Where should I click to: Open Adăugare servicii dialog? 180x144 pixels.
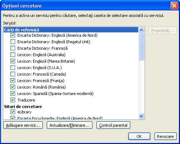click(23, 125)
